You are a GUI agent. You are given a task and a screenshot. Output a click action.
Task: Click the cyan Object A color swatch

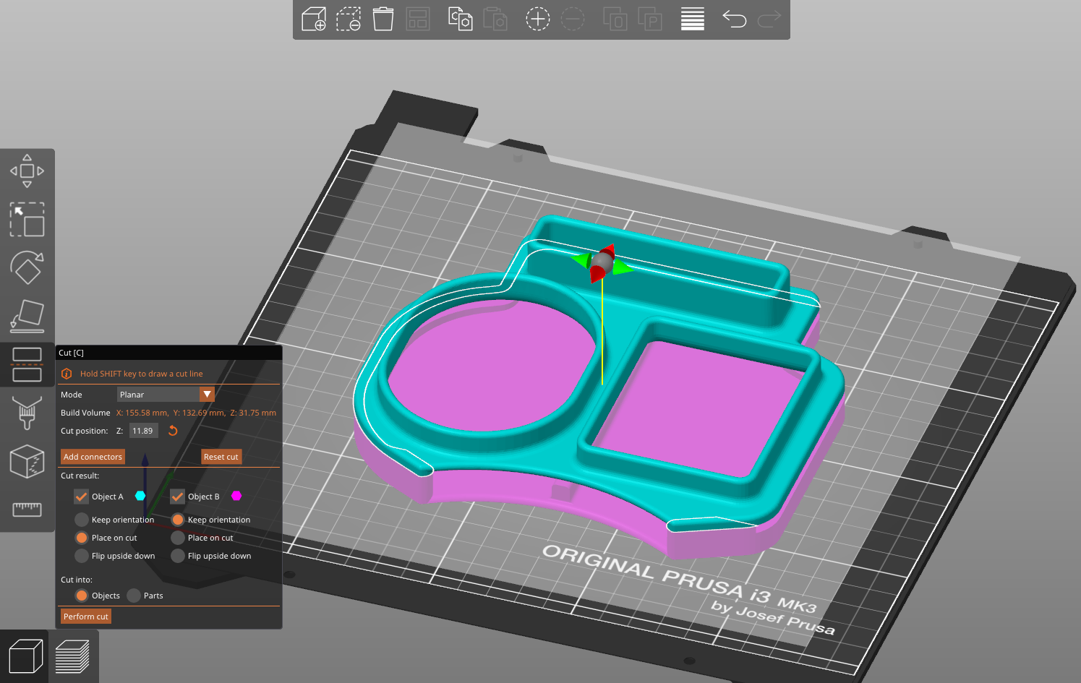tap(140, 496)
